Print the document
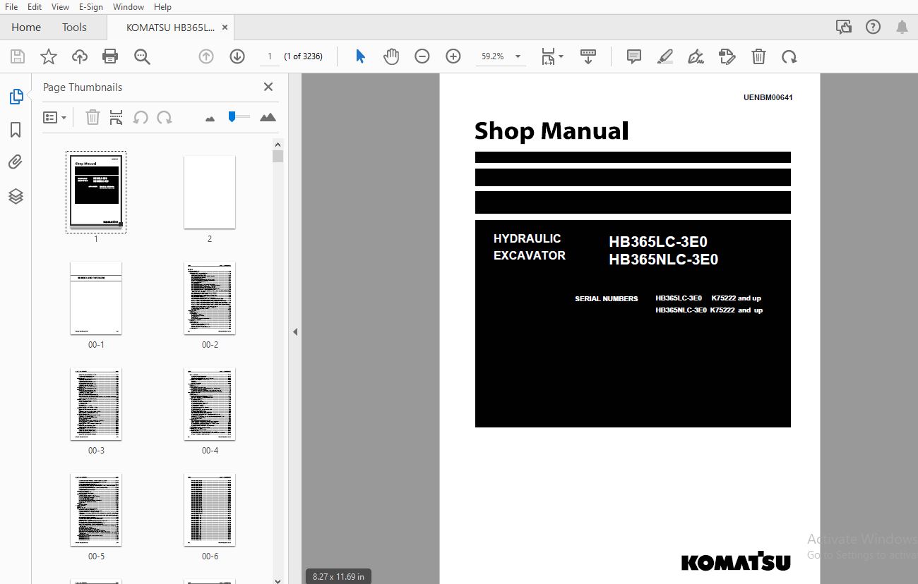This screenshot has height=584, width=918. (x=110, y=56)
